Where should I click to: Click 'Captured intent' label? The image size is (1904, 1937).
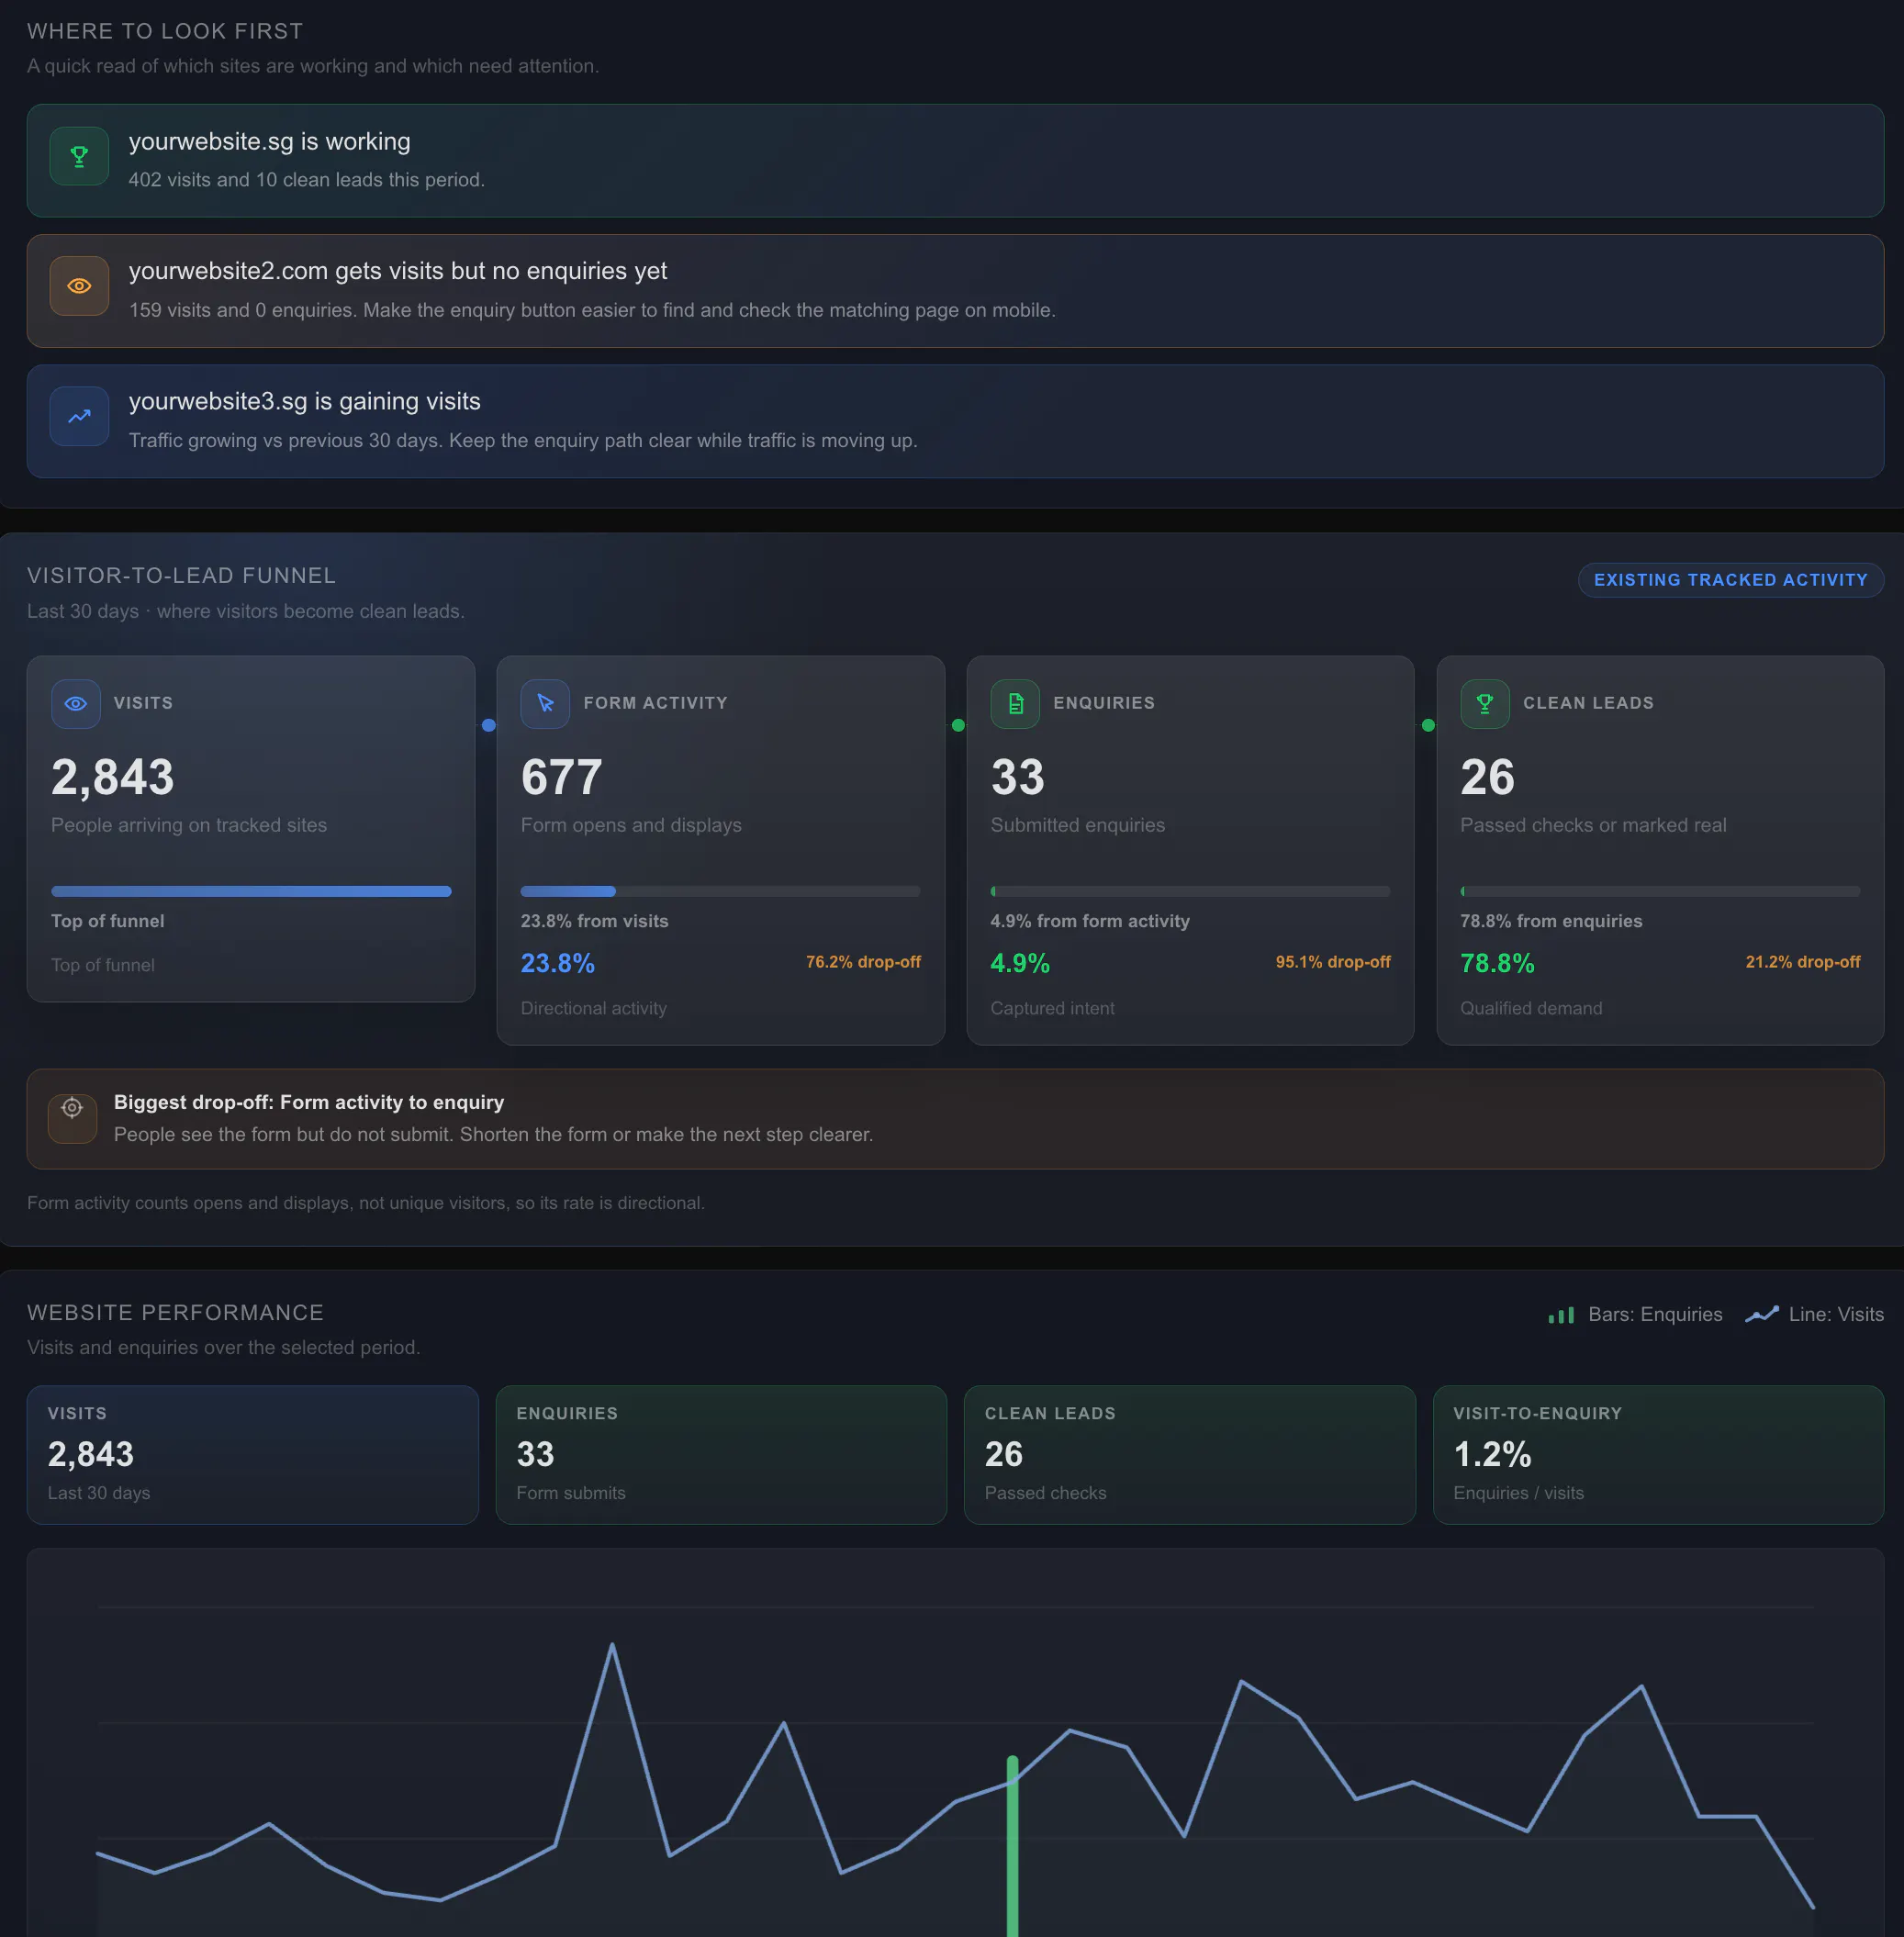1053,1008
